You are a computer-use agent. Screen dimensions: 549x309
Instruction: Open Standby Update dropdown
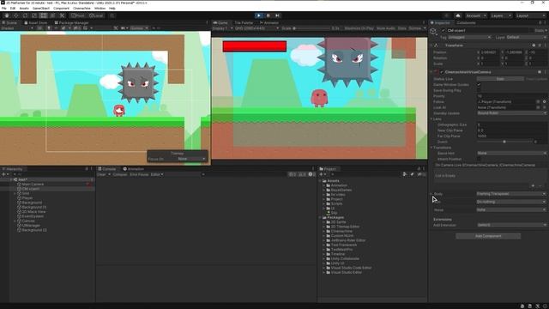click(x=511, y=113)
